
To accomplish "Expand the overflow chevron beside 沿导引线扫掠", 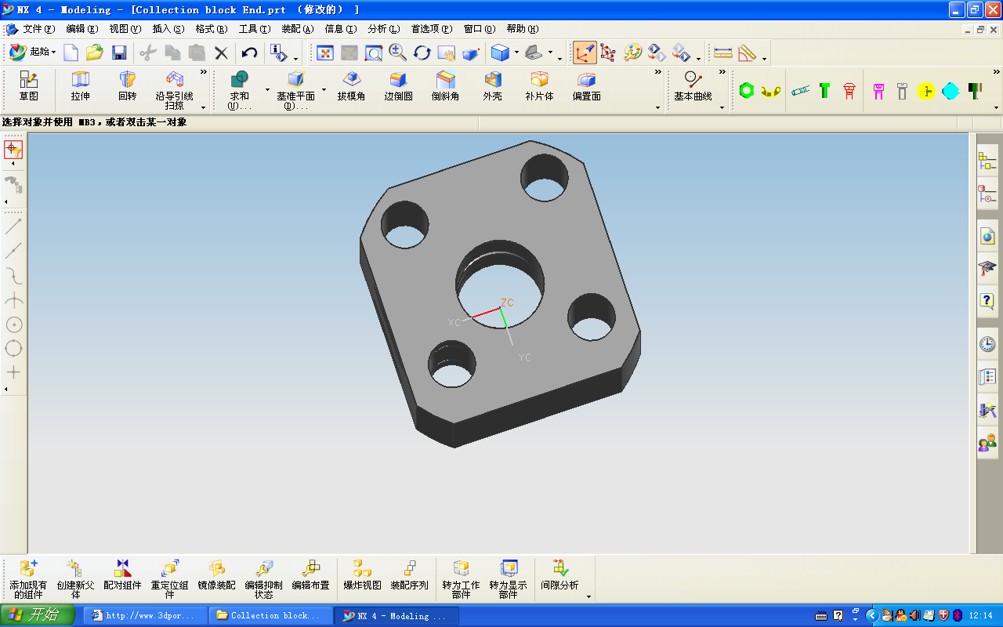I will tap(204, 73).
